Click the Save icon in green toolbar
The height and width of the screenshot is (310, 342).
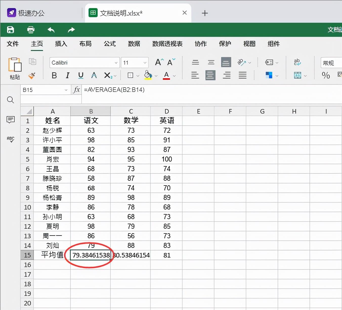click(10, 30)
